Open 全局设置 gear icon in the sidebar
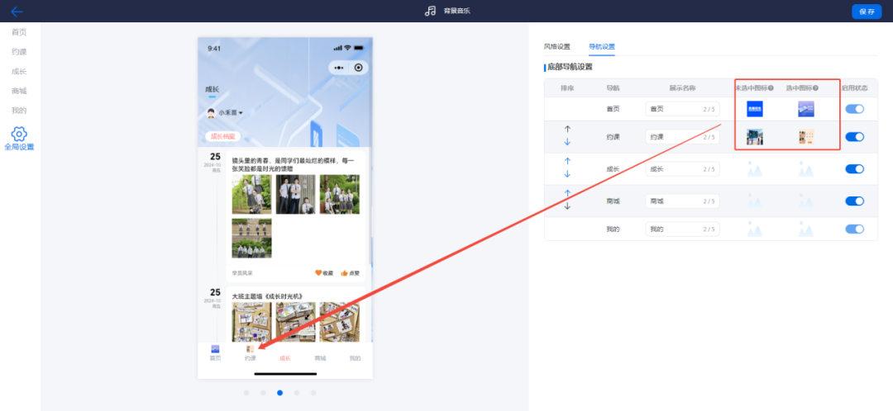The image size is (893, 411). point(19,134)
